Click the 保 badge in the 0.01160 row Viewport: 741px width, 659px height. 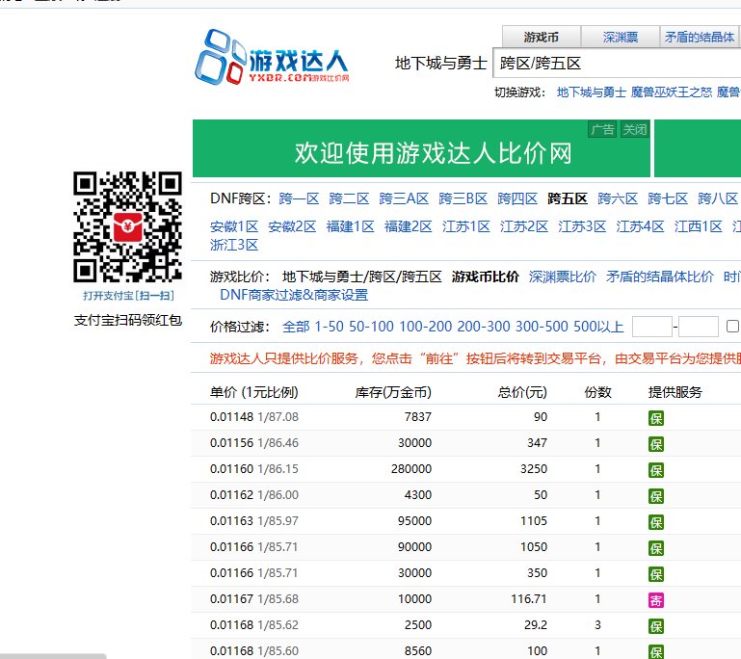[x=656, y=470]
